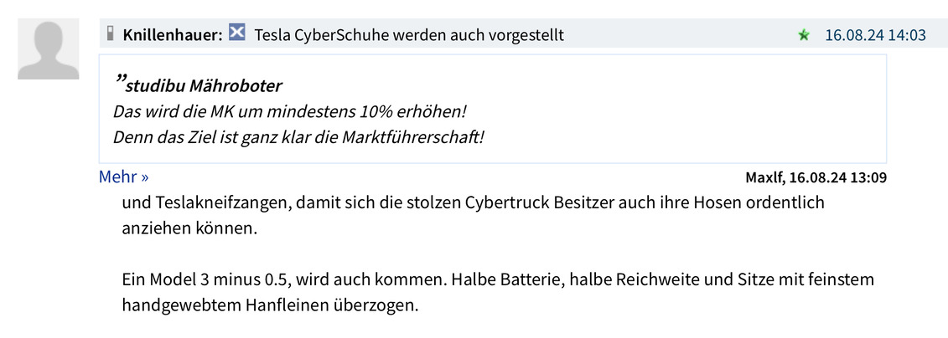Click the quoted line mentioning Marktführerschaft
This screenshot has height=338, width=948.
pyautogui.click(x=298, y=136)
